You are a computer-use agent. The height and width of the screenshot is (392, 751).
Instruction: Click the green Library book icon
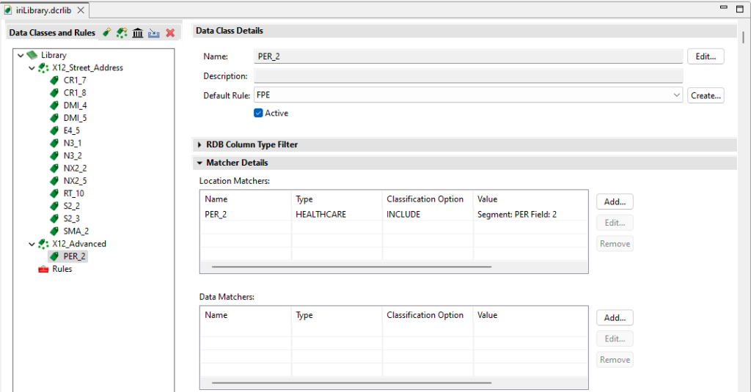[32, 55]
